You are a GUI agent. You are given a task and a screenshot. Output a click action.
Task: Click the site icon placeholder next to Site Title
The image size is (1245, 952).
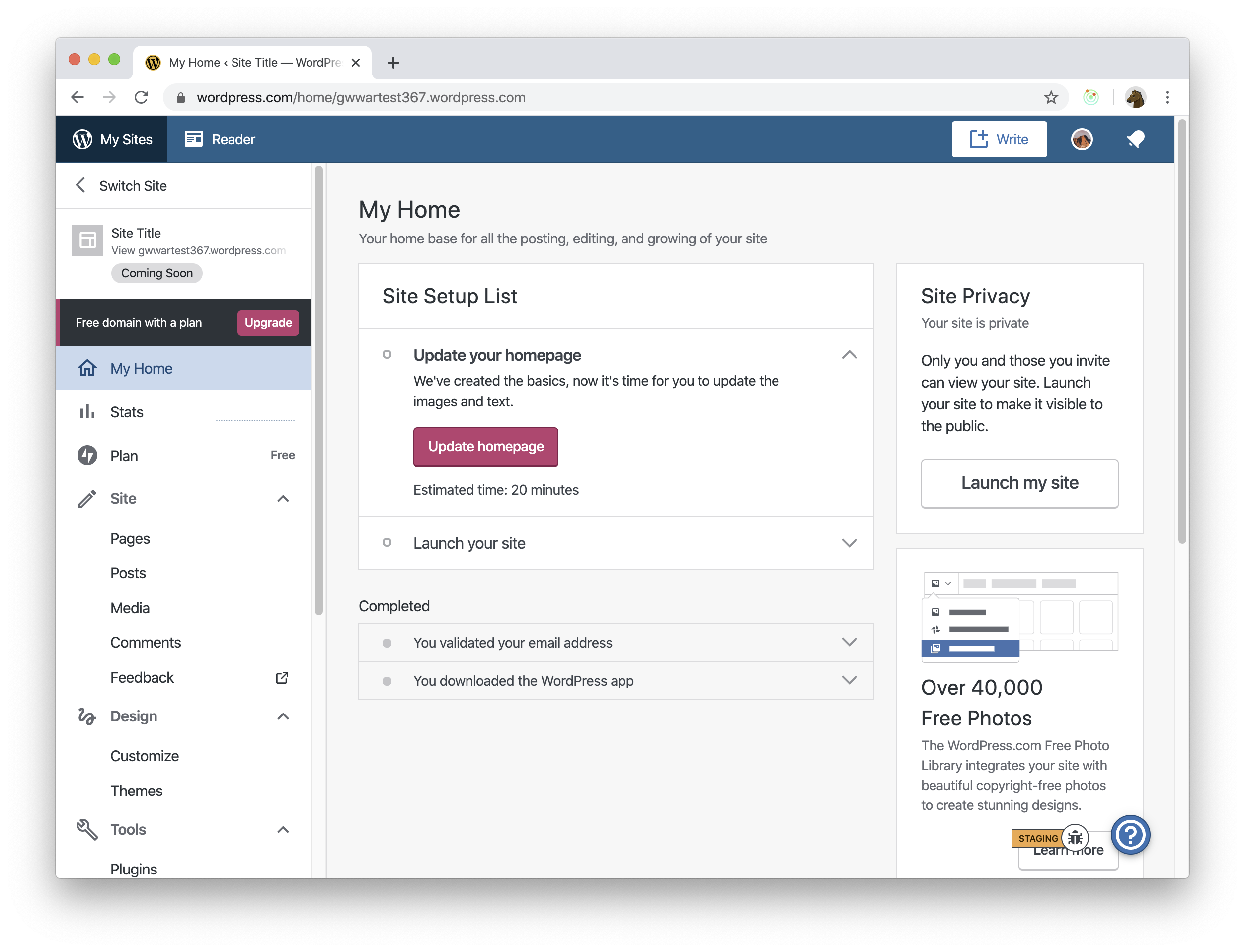(x=87, y=241)
